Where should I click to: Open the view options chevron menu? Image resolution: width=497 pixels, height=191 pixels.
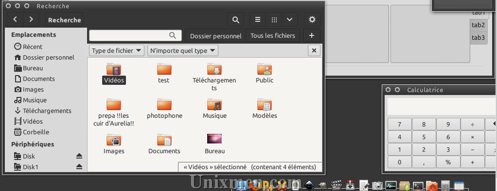[x=289, y=19]
